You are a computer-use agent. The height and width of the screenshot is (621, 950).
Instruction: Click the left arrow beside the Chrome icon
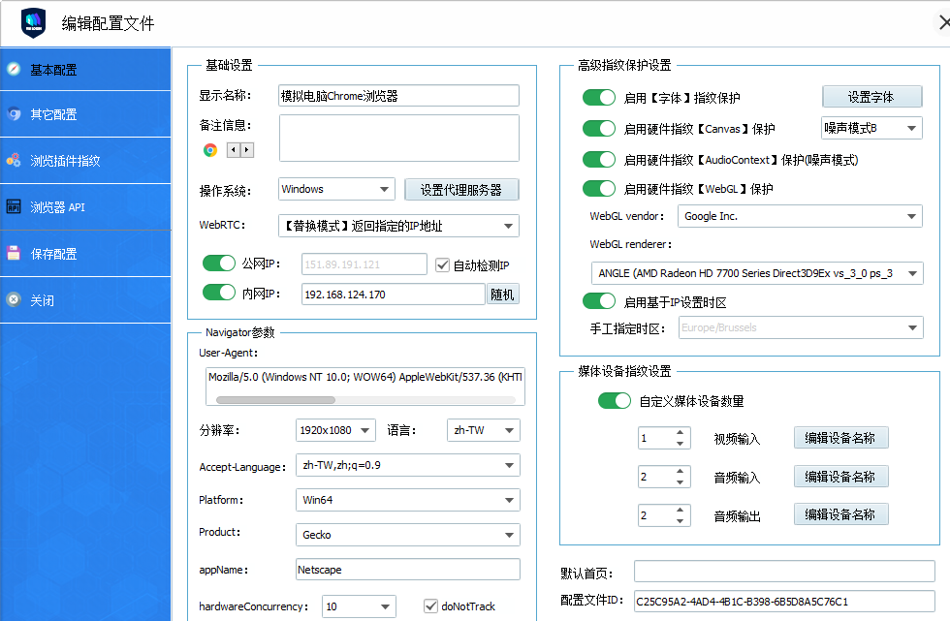233,149
